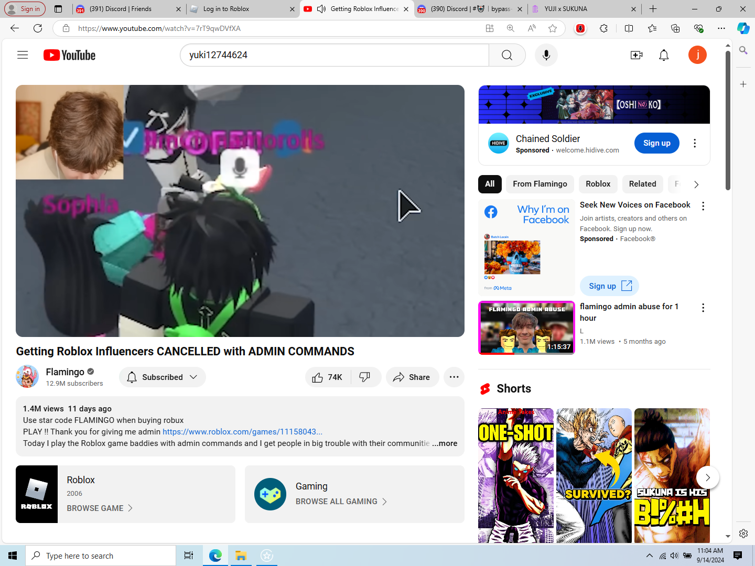Switch to Log in to Roblox tab
The image size is (755, 566).
[242, 9]
